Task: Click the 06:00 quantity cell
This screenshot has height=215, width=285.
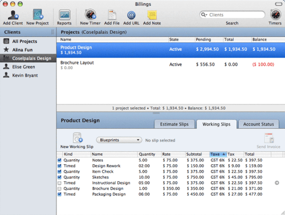Action: coord(144,194)
